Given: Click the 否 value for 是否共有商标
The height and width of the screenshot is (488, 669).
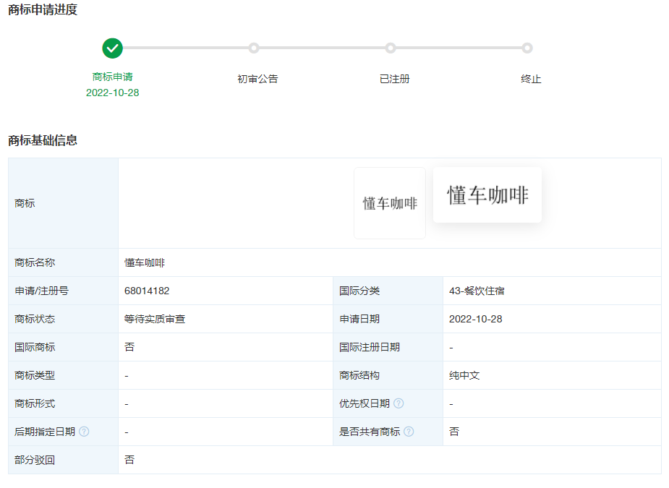Looking at the screenshot, I should click(x=454, y=432).
